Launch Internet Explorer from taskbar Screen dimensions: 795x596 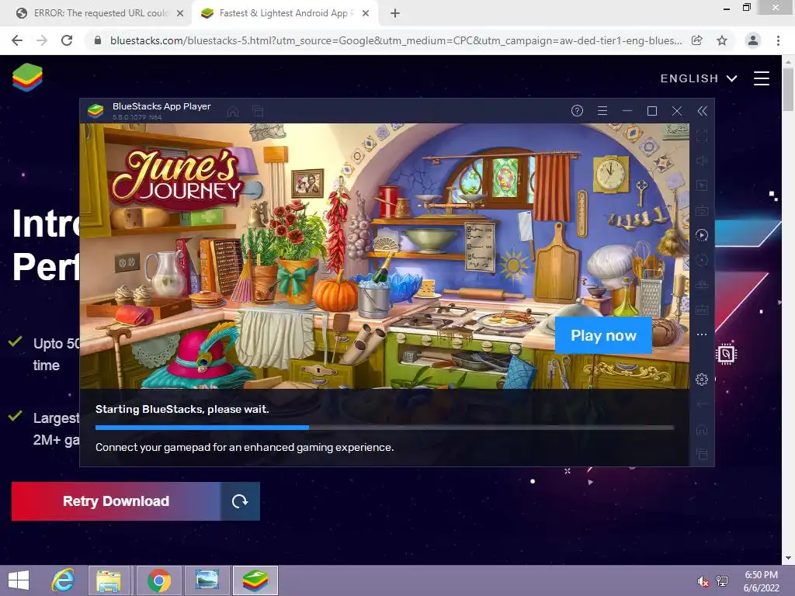point(63,580)
